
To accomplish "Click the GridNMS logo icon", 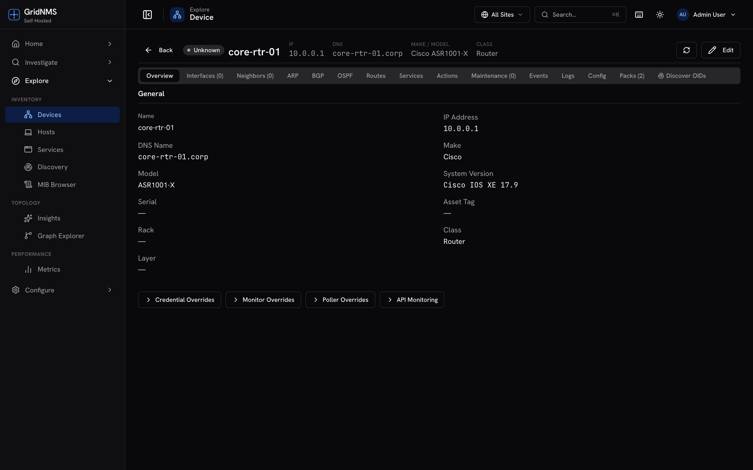I will pyautogui.click(x=14, y=15).
